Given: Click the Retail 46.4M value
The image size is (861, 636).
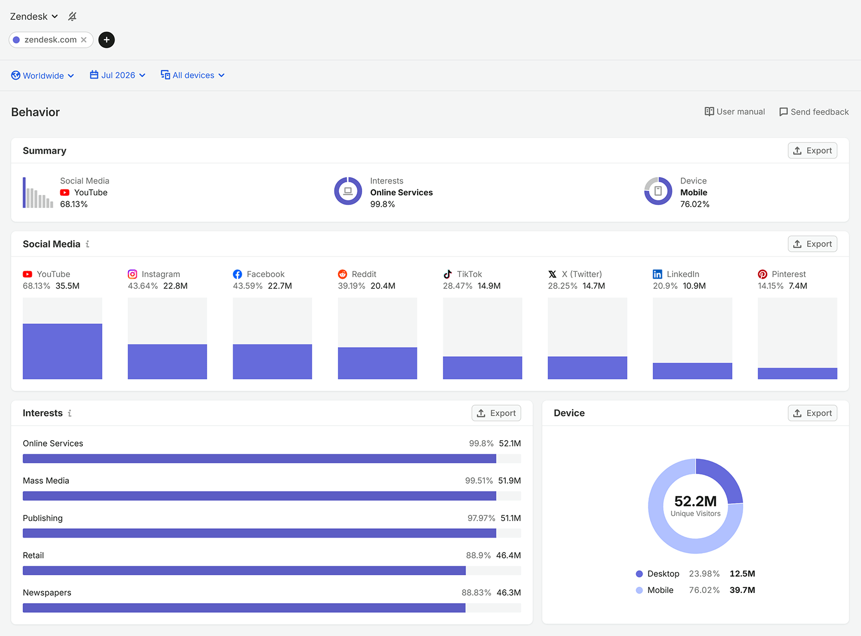Looking at the screenshot, I should 509,555.
